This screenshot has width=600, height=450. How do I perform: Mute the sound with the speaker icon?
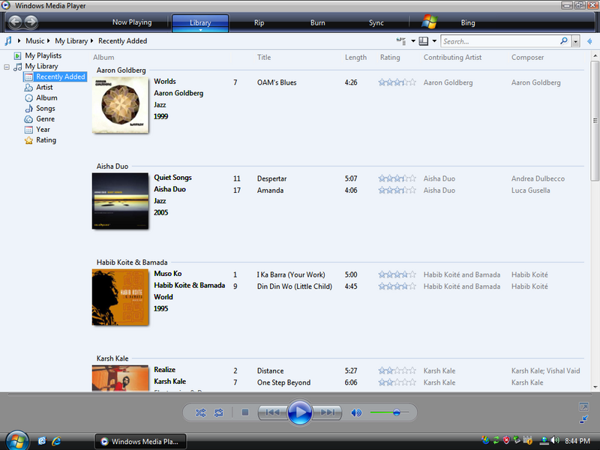[356, 412]
